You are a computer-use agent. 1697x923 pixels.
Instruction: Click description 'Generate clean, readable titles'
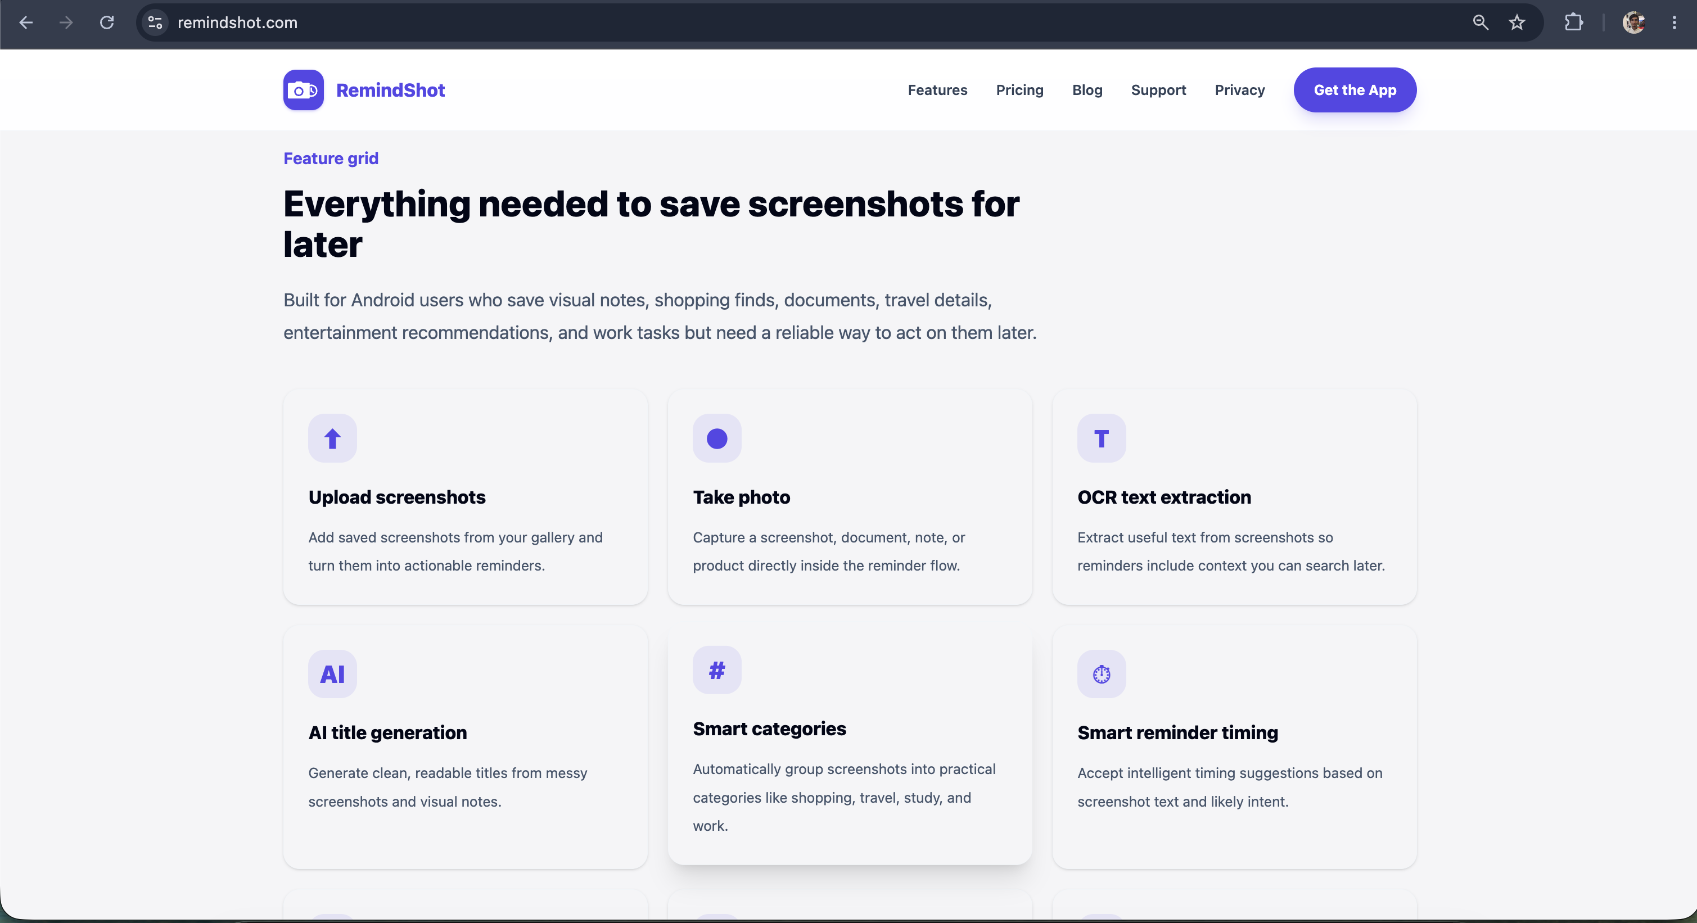pos(448,788)
